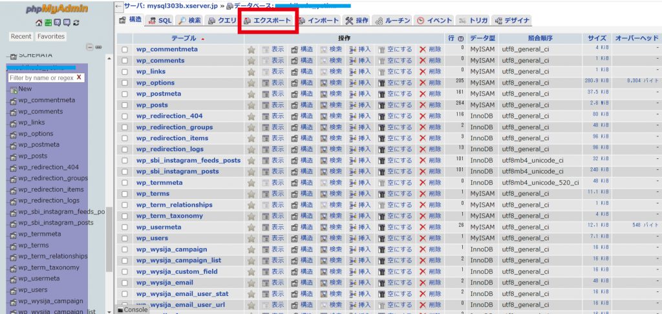Star the wp_redirection_404 table row
The width and height of the screenshot is (662, 314).
click(x=251, y=116)
